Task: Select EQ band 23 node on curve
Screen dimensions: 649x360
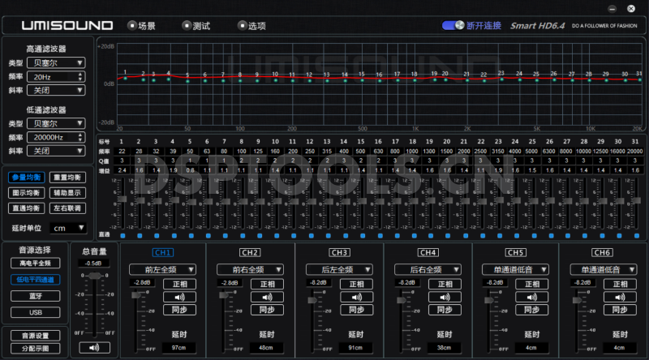Action: pyautogui.click(x=501, y=79)
